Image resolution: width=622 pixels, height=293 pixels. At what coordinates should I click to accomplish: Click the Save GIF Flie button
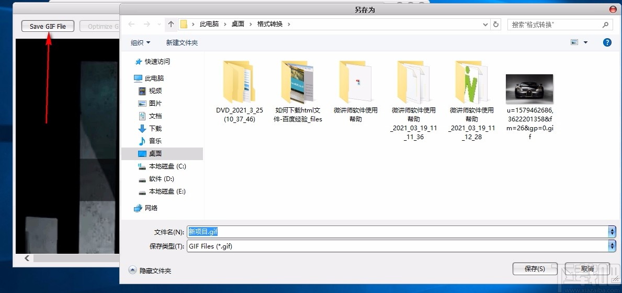(48, 26)
